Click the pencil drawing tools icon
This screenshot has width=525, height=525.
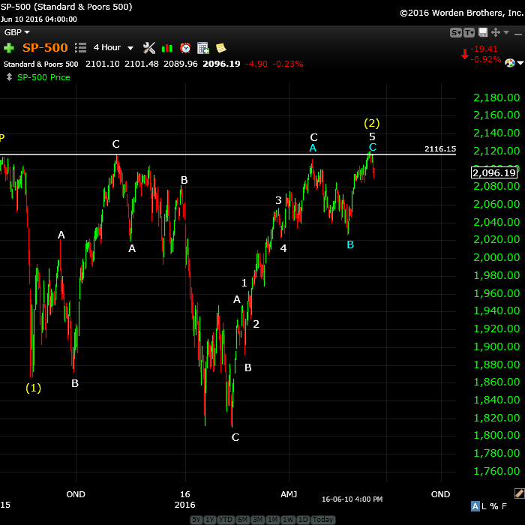pos(519,493)
